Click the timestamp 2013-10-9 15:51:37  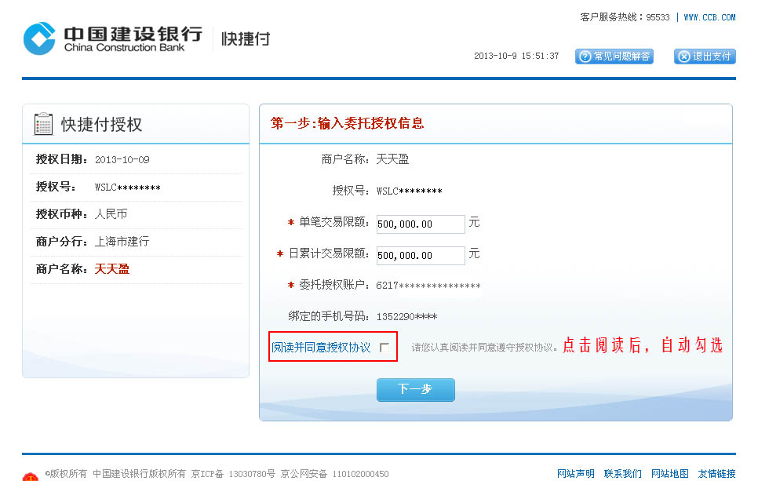[516, 56]
